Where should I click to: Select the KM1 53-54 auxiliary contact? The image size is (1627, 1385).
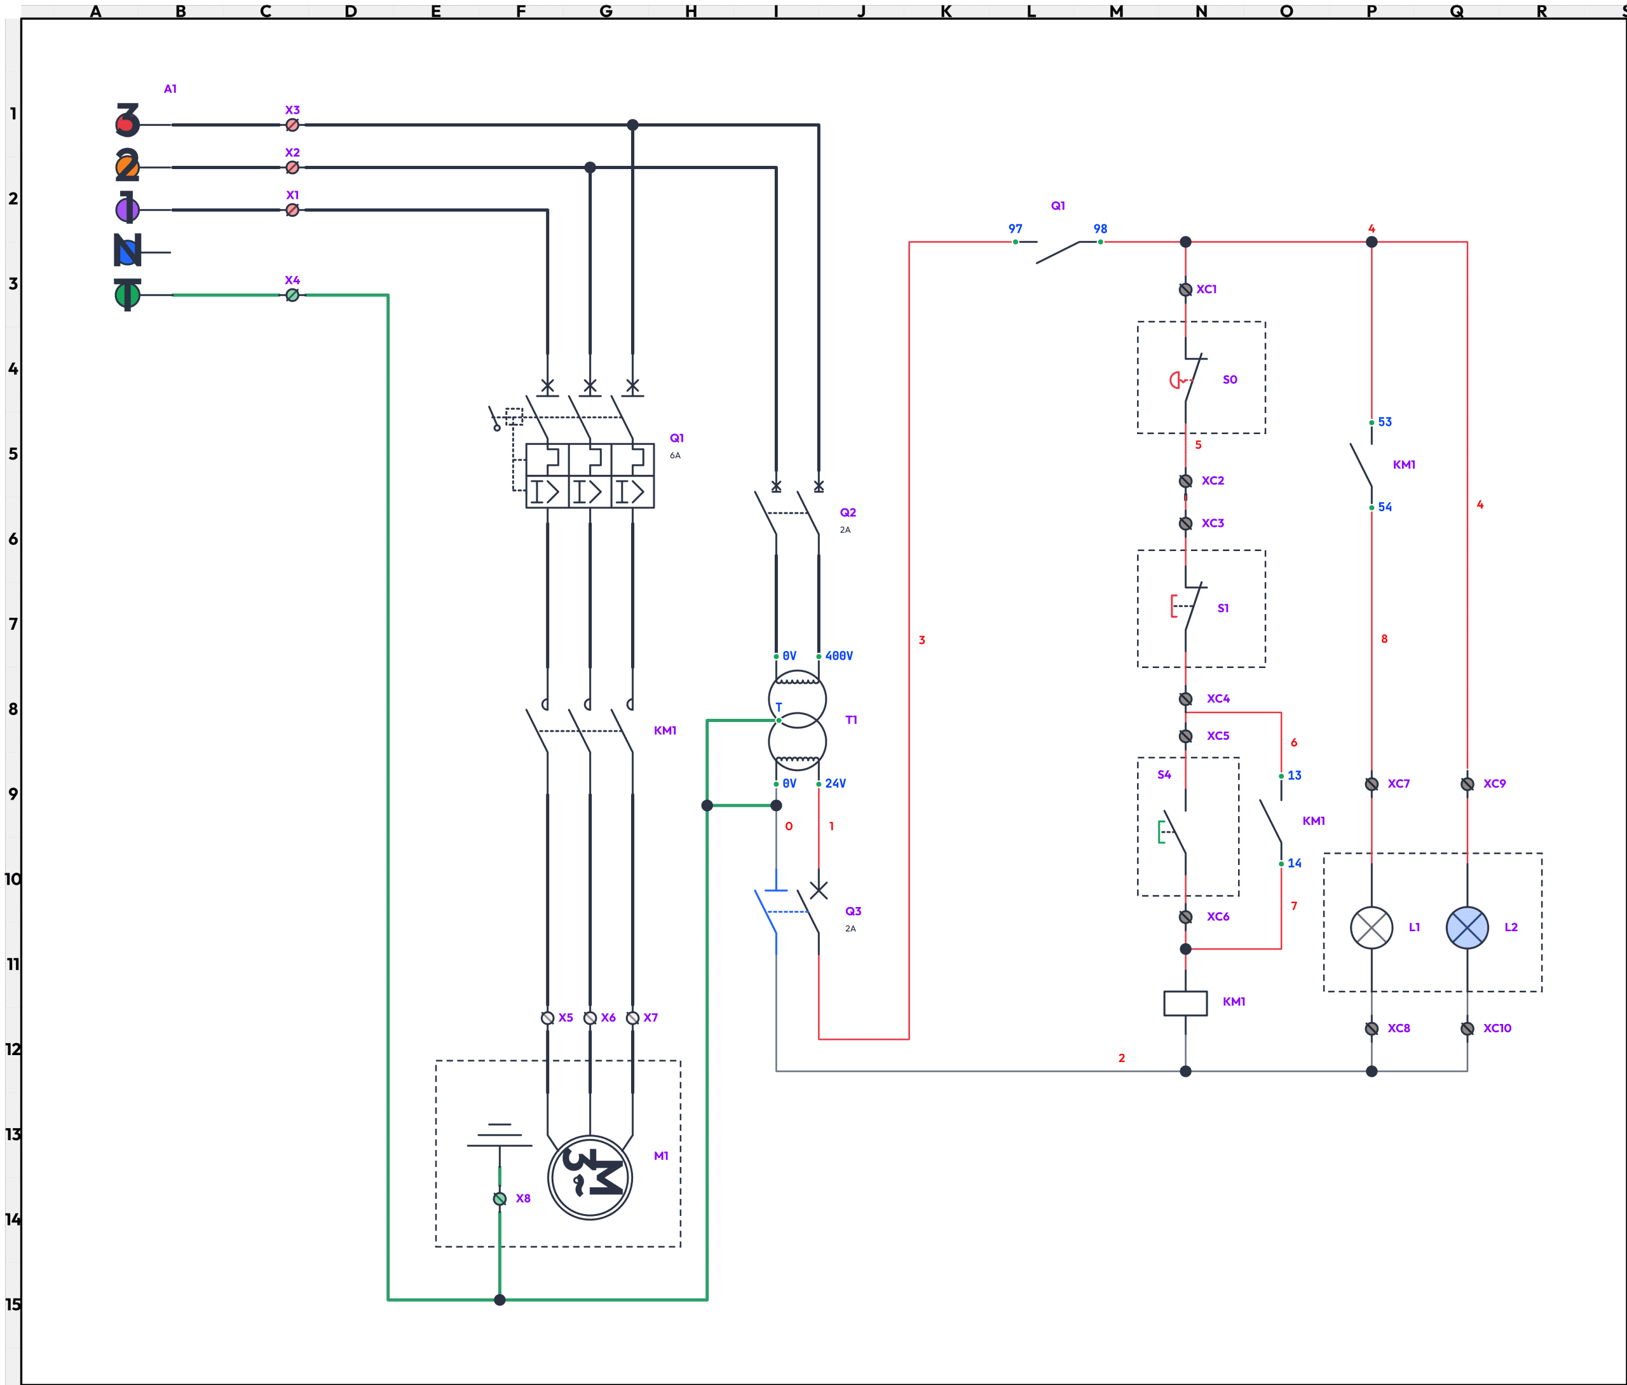tap(1362, 465)
